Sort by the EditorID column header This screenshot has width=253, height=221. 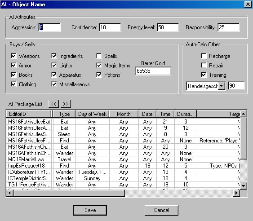(x=29, y=114)
